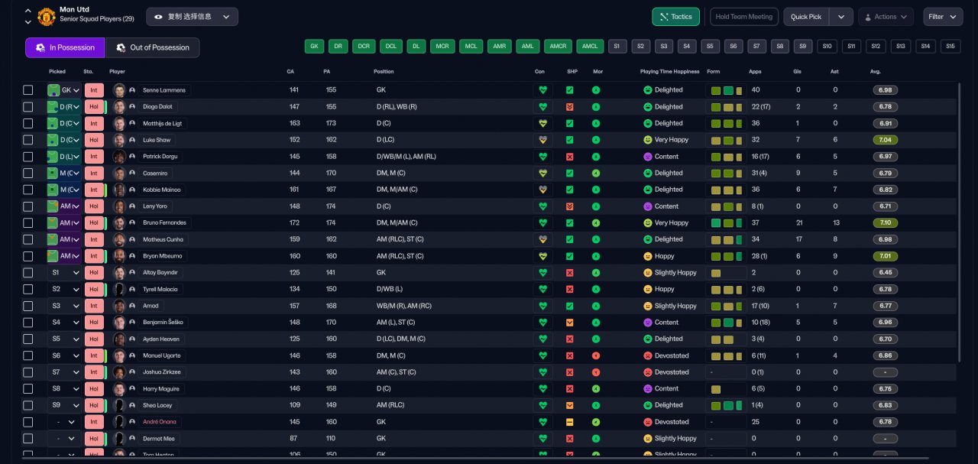Open the view selector dropdown with the eye icon
This screenshot has height=464, width=978.
tap(192, 16)
